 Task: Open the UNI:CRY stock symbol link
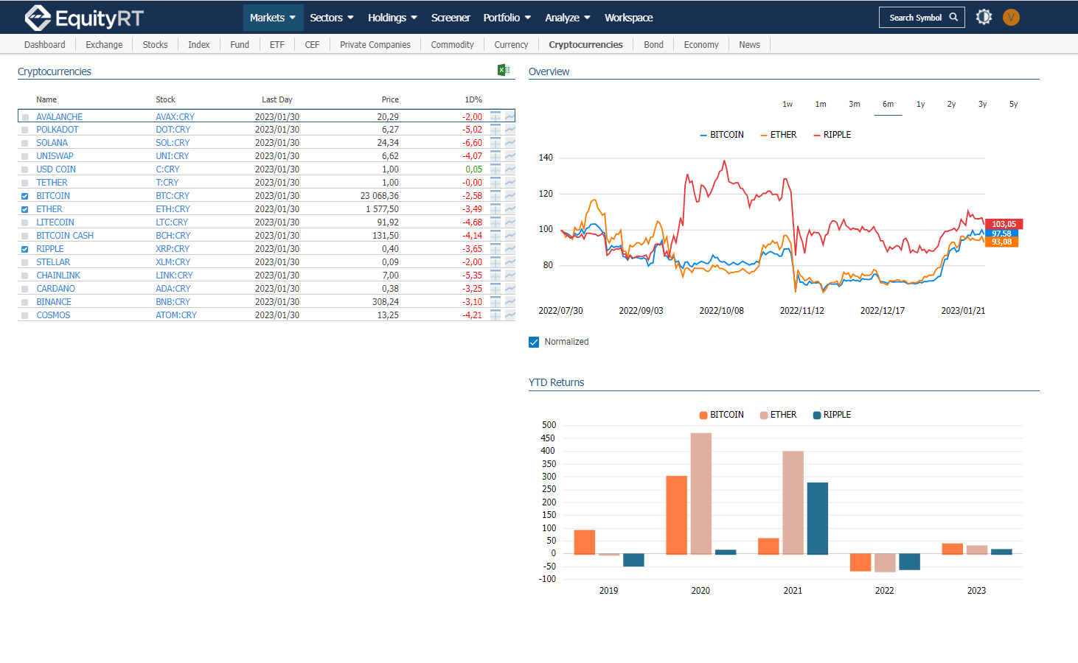click(x=172, y=156)
